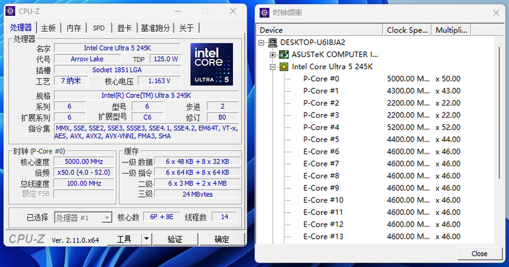Click the 6P + 8E core count value
Image resolution: width=509 pixels, height=267 pixels.
[162, 217]
